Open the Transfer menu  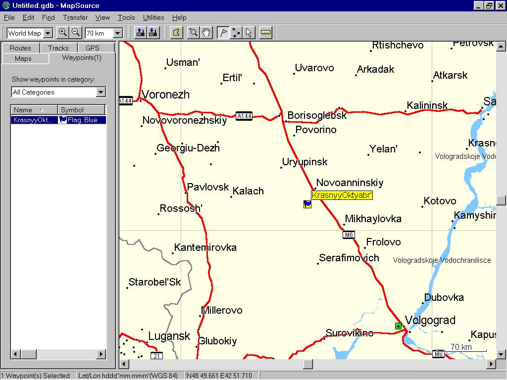(x=75, y=17)
